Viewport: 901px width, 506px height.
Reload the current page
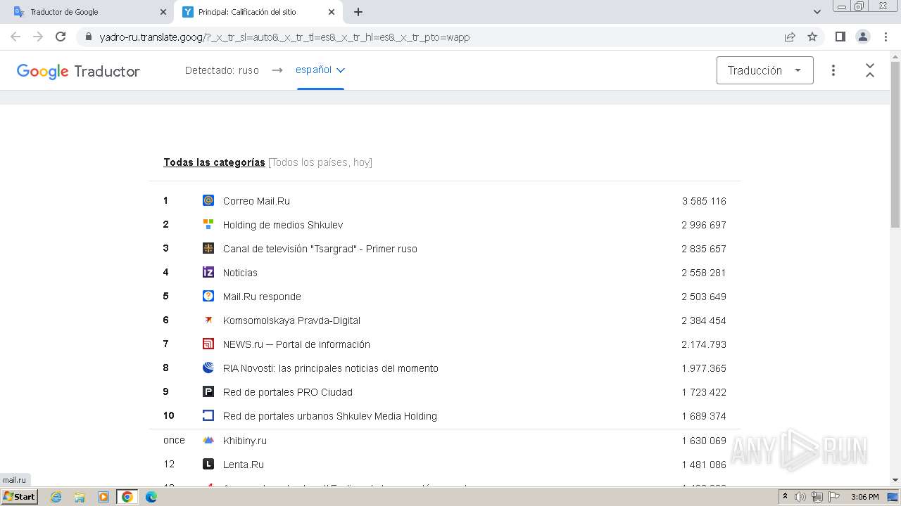click(61, 37)
